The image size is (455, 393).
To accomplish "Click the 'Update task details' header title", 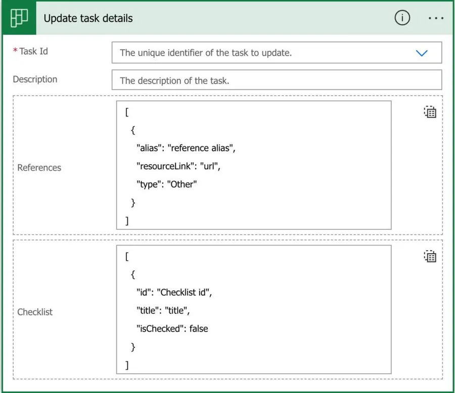I will 88,18.
